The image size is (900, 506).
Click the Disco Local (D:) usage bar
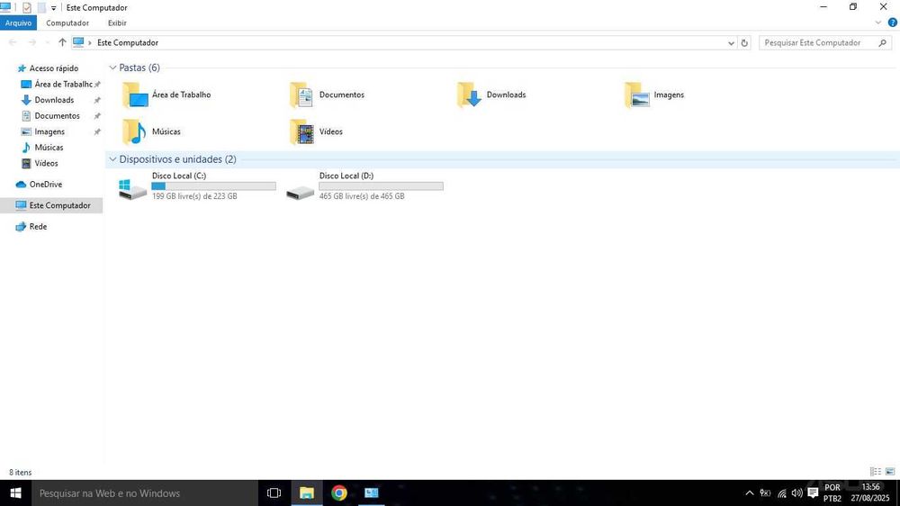[x=381, y=186]
